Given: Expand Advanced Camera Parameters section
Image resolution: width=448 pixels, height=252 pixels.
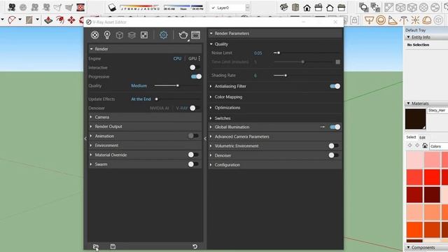Looking at the screenshot, I should point(275,136).
